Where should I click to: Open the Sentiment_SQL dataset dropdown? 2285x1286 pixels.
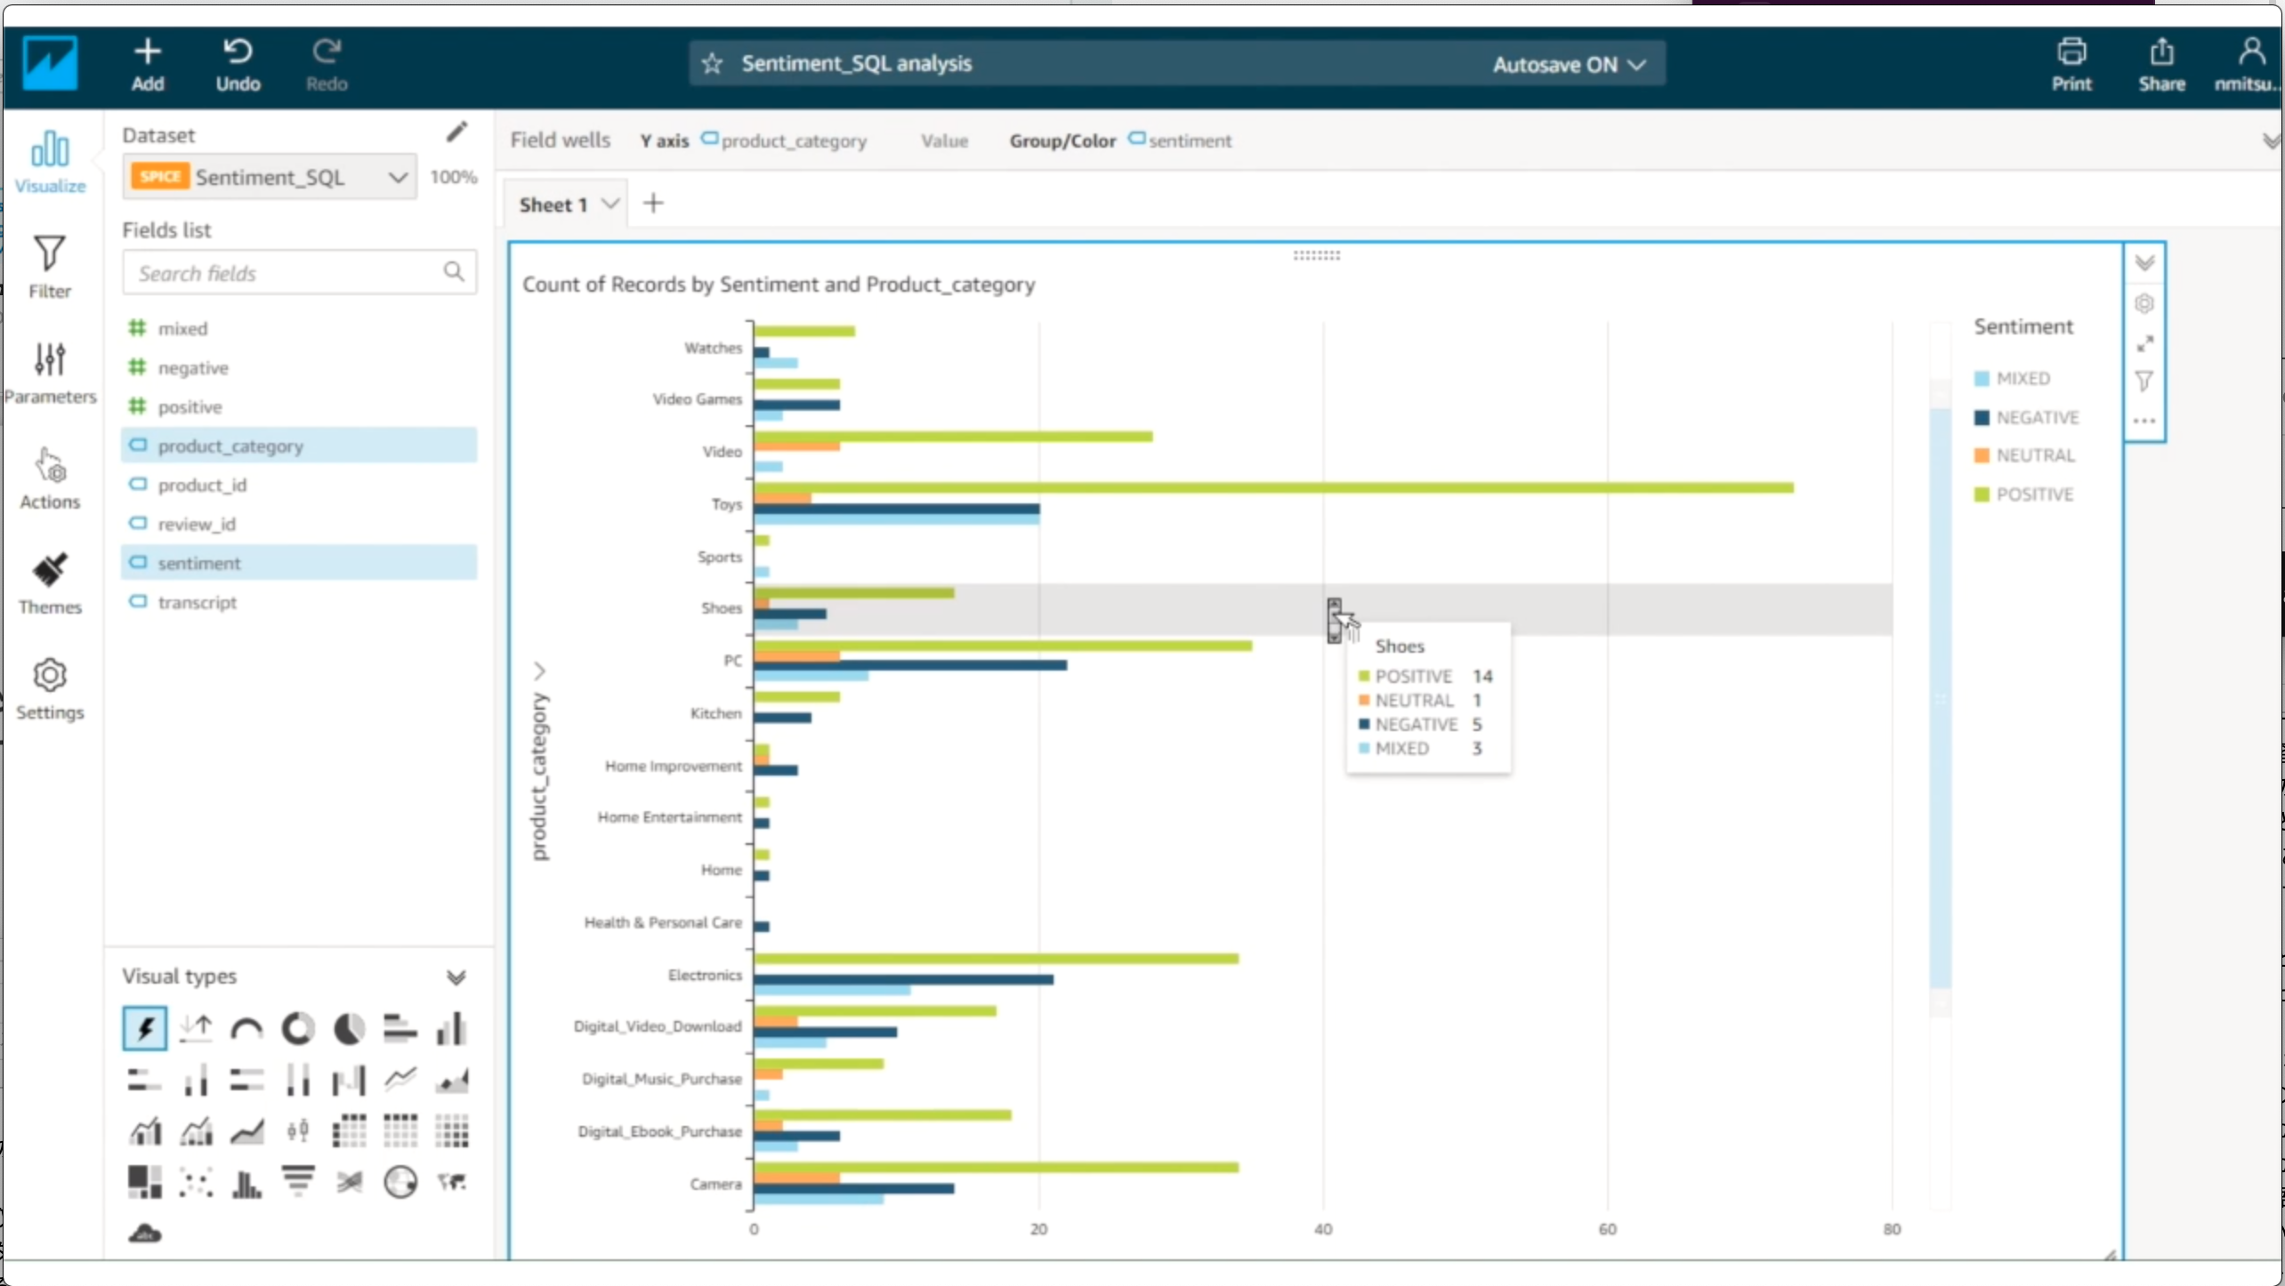398,177
